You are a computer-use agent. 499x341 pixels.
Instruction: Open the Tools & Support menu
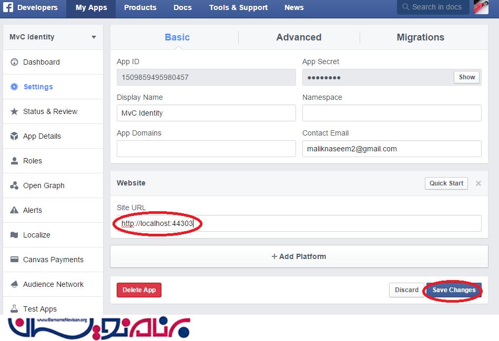tap(238, 8)
